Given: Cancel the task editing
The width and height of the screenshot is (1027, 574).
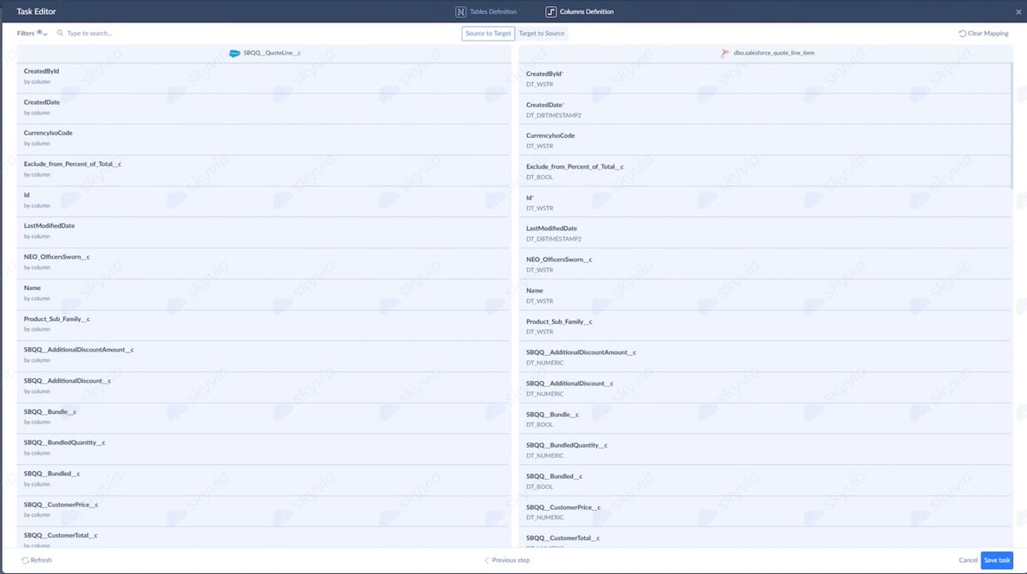Looking at the screenshot, I should [x=968, y=560].
